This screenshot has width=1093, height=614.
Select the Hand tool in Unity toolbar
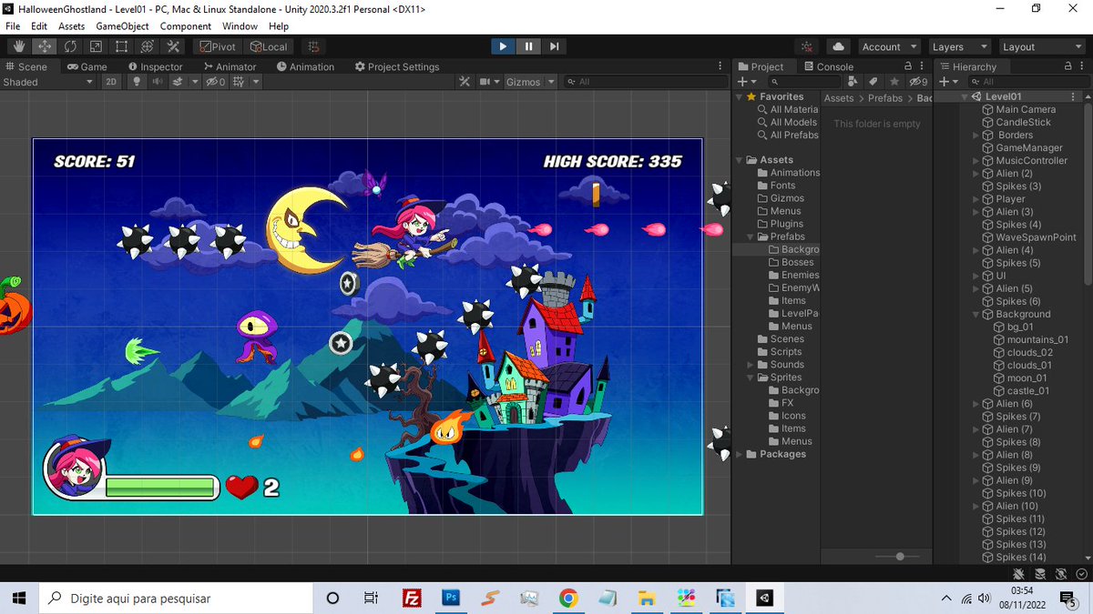click(19, 46)
